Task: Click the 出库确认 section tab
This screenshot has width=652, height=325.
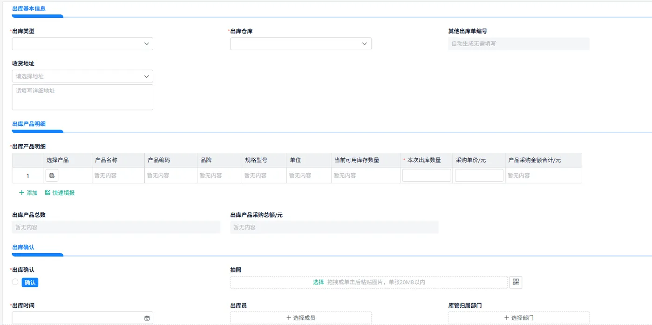Action: tap(23, 247)
